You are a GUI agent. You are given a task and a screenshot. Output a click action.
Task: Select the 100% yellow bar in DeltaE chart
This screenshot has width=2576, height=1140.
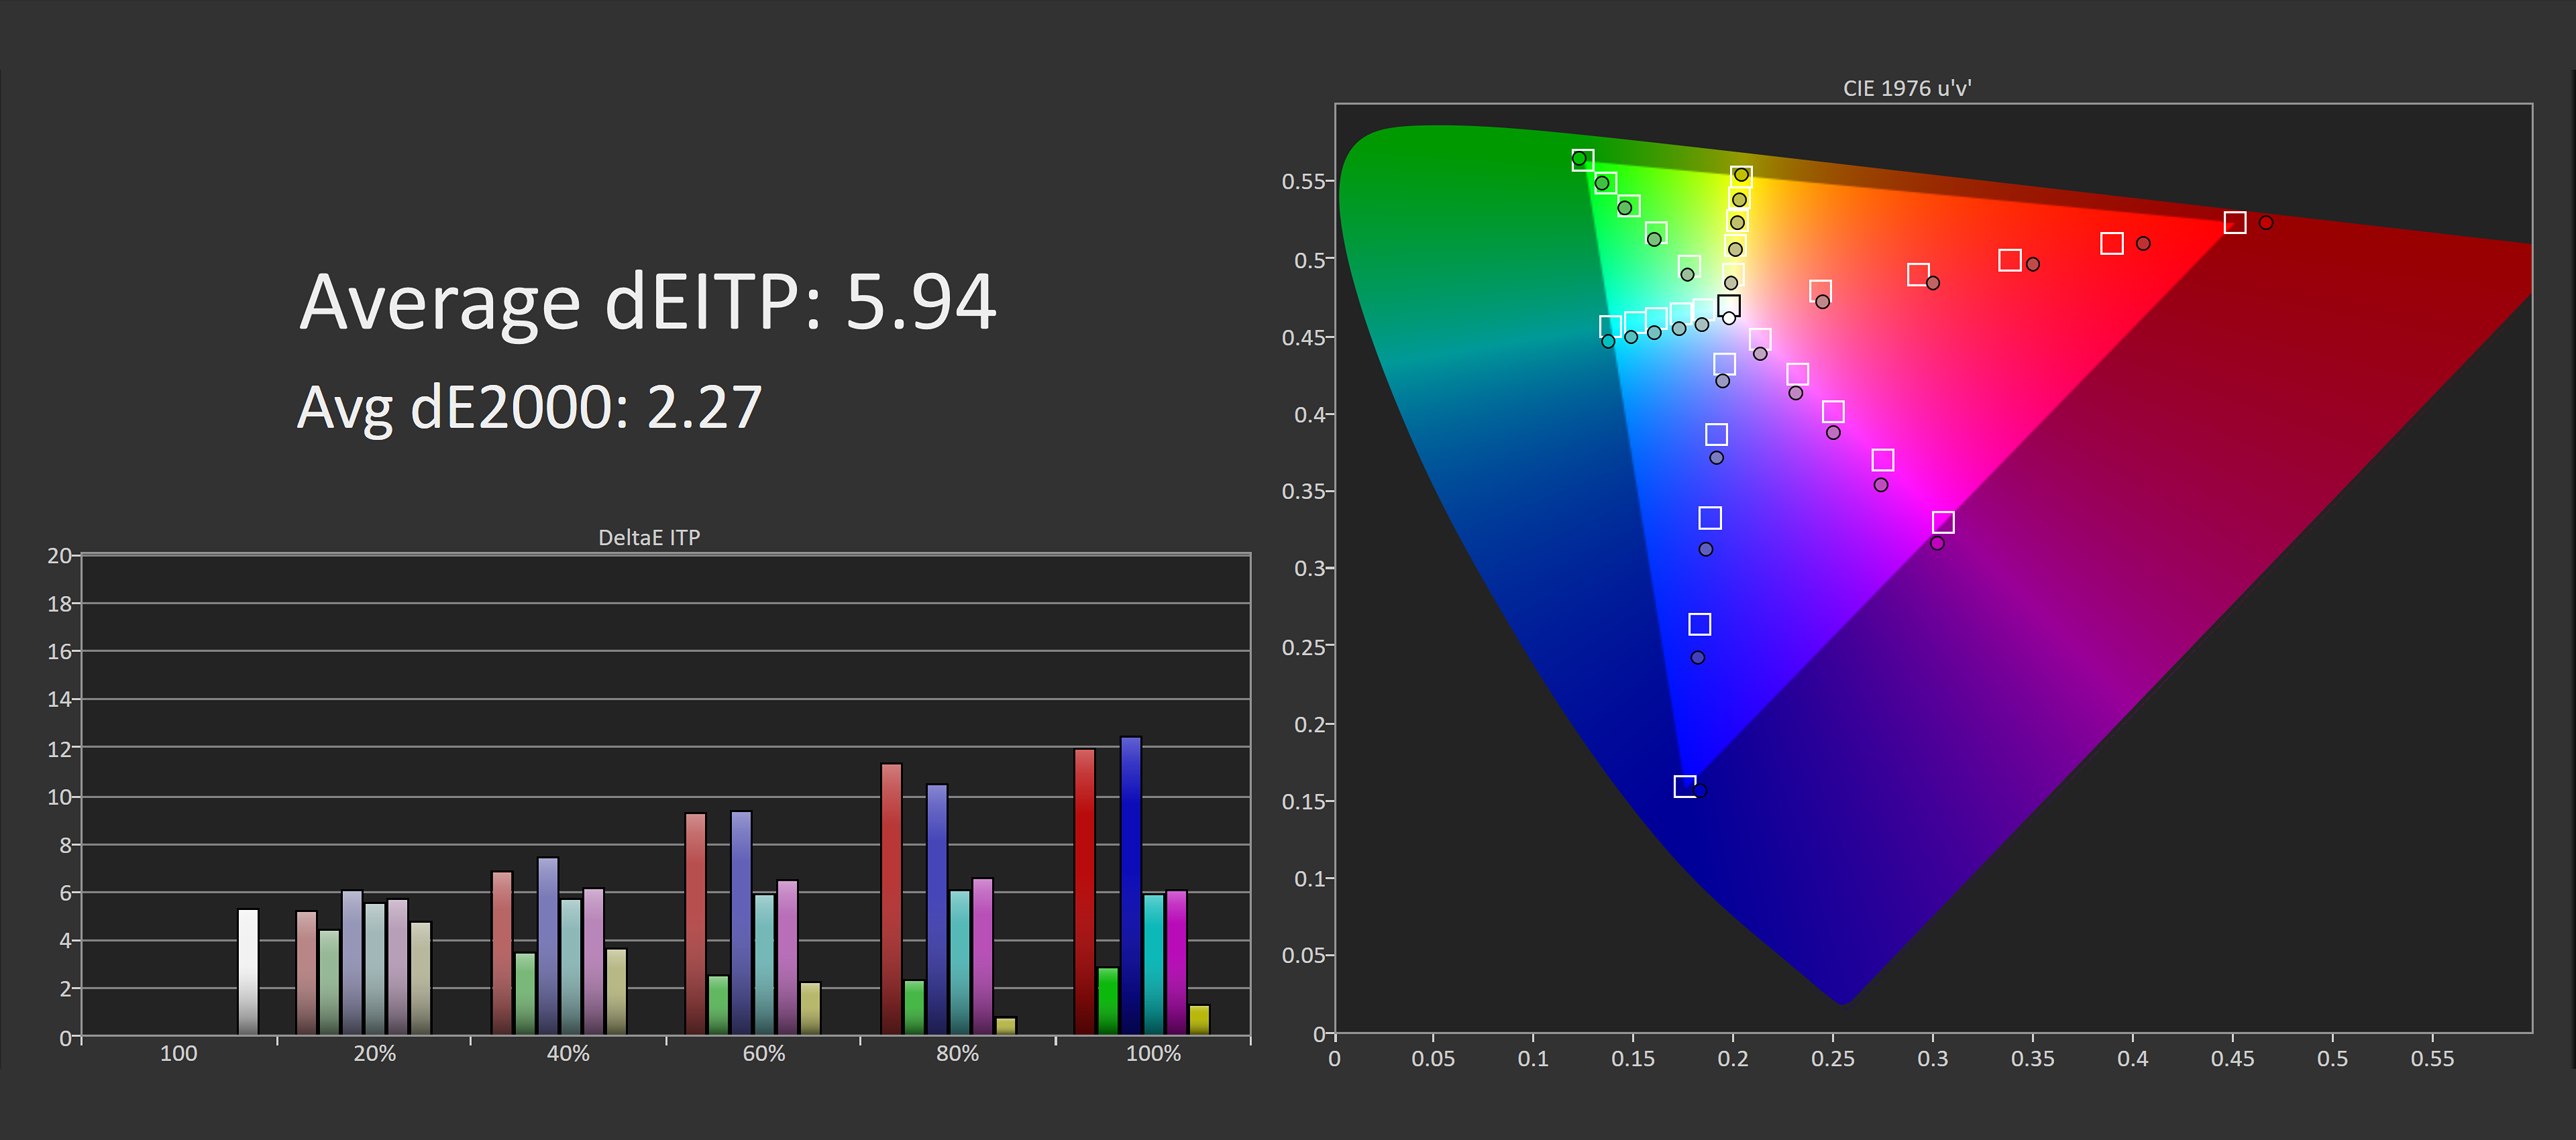[1200, 1019]
